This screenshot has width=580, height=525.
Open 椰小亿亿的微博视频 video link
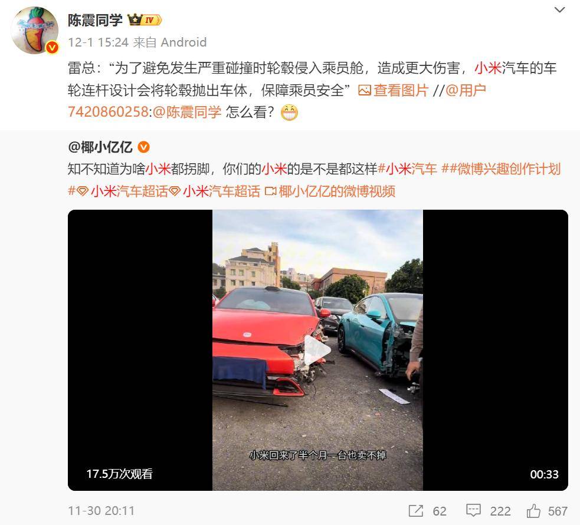pyautogui.click(x=330, y=191)
